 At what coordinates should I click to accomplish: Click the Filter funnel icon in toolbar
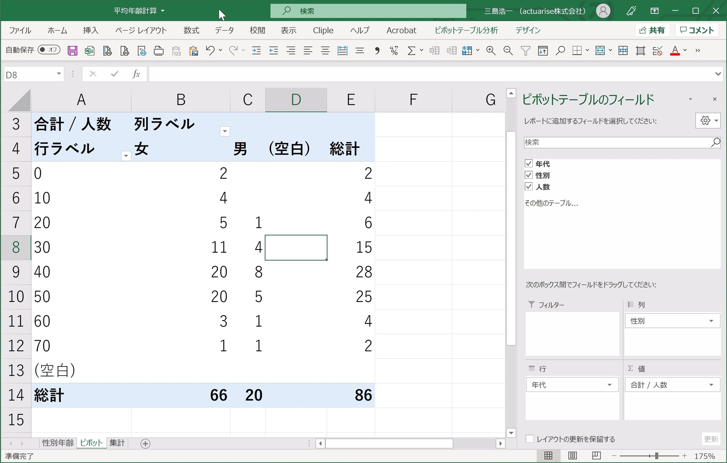click(525, 51)
